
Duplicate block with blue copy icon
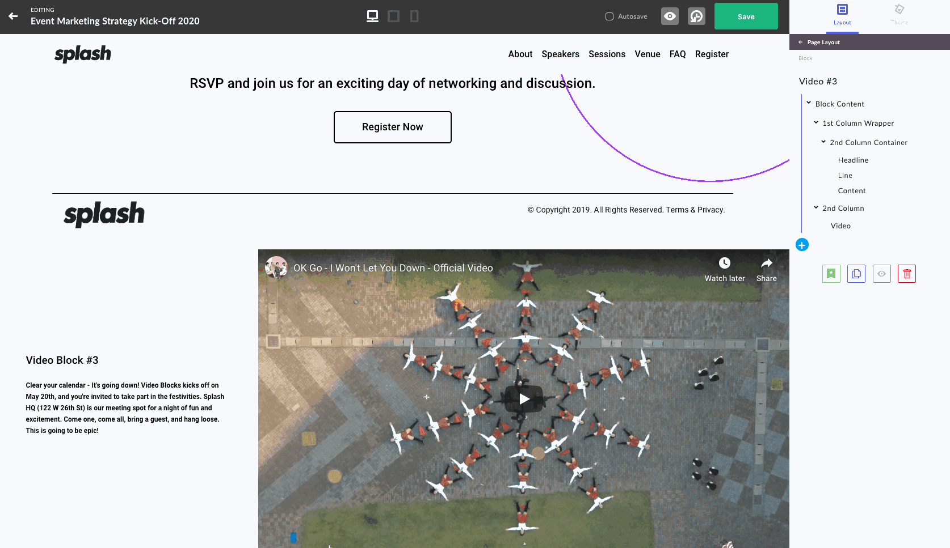(x=856, y=274)
